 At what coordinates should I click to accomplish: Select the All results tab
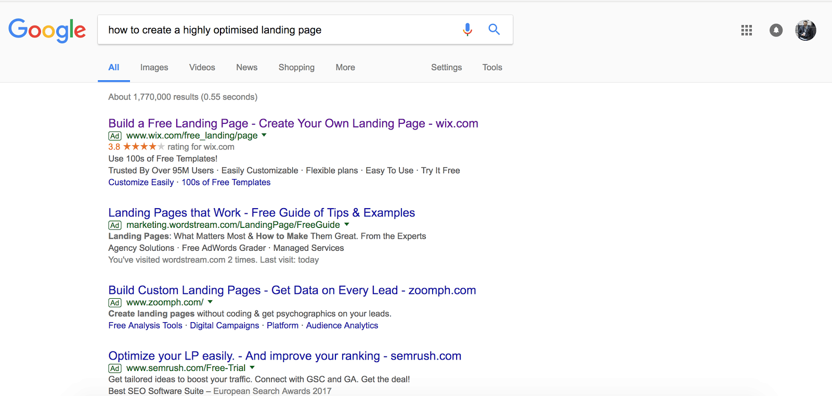tap(114, 67)
